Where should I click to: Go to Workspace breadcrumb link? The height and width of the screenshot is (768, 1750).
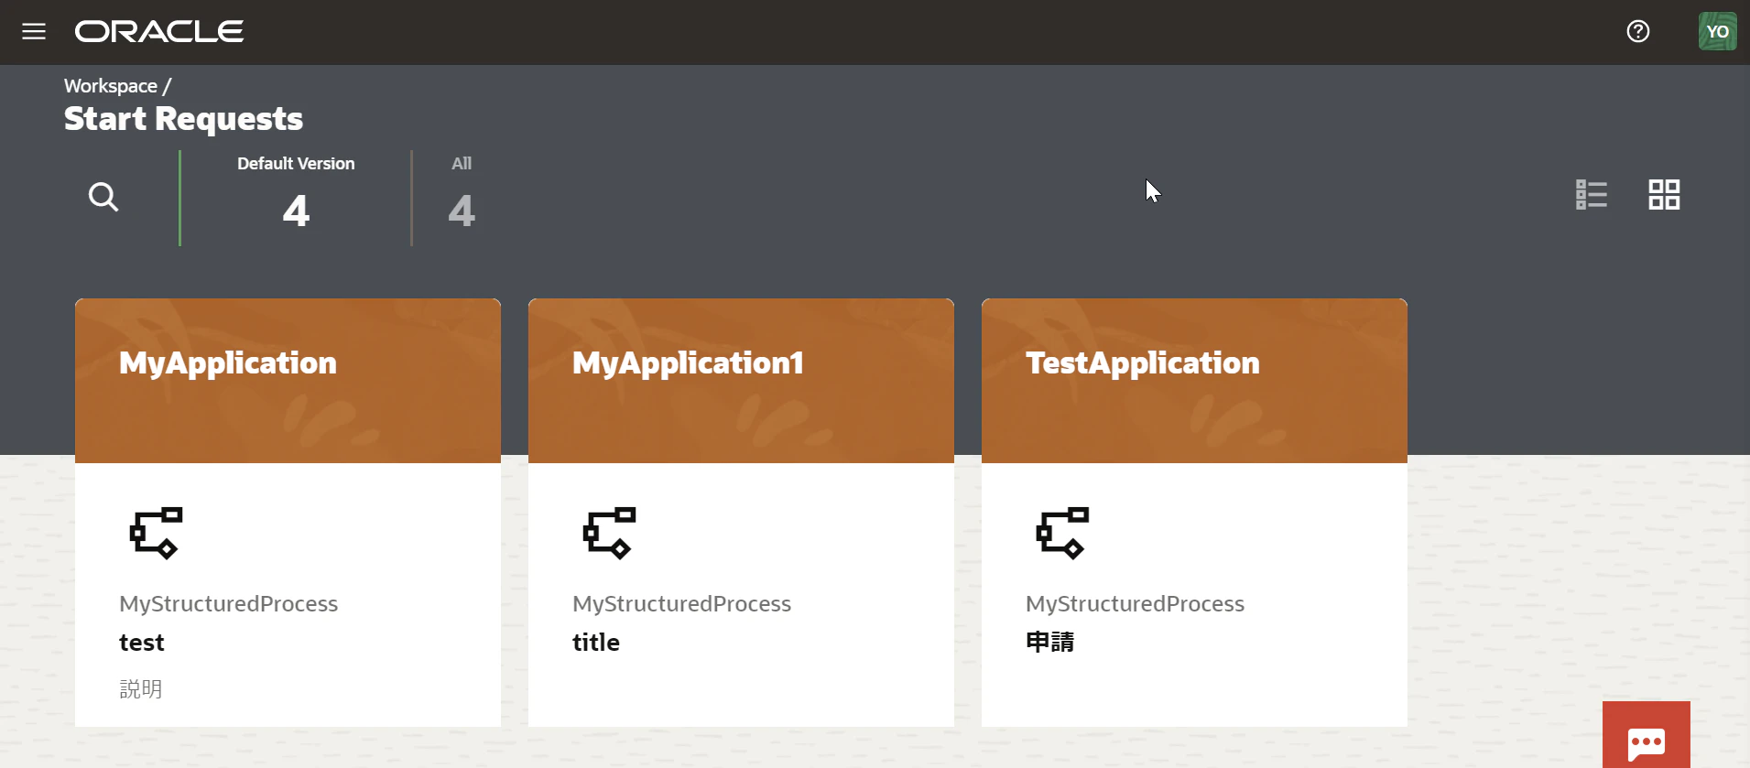[x=111, y=86]
